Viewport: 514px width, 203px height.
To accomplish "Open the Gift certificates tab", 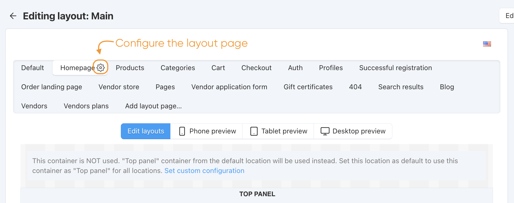I will coord(308,87).
